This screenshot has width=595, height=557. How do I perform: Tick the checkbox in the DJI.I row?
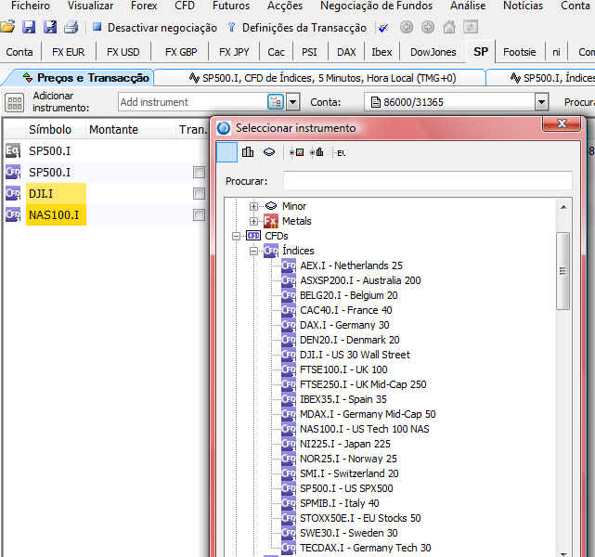point(199,193)
